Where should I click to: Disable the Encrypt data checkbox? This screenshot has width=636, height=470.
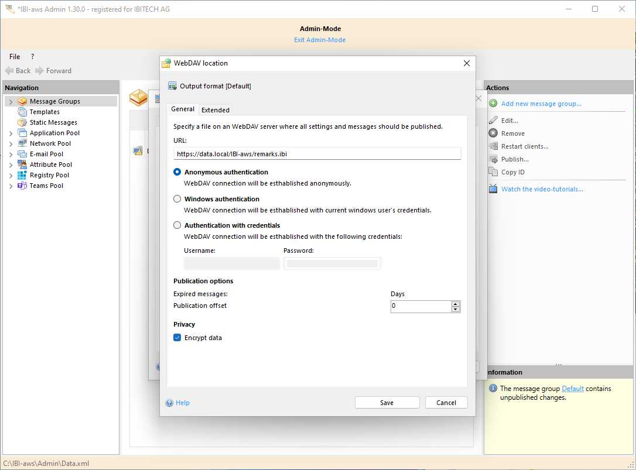click(177, 337)
